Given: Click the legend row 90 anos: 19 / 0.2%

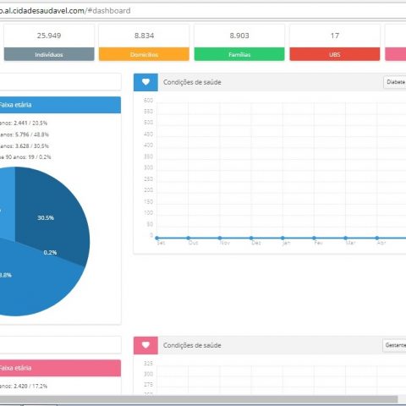Looking at the screenshot, I should [x=25, y=157].
